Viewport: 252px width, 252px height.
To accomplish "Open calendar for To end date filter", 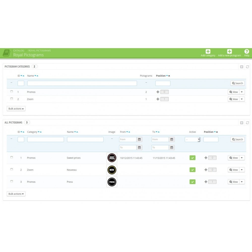I will [172, 147].
